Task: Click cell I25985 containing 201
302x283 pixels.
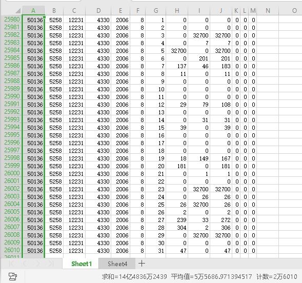Action: (199, 58)
